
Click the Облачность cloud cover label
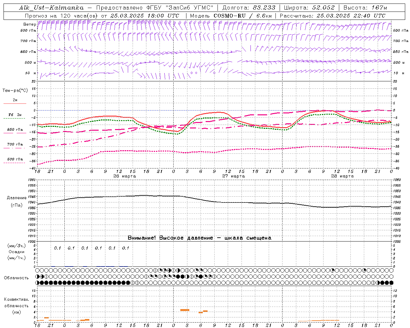(16, 278)
